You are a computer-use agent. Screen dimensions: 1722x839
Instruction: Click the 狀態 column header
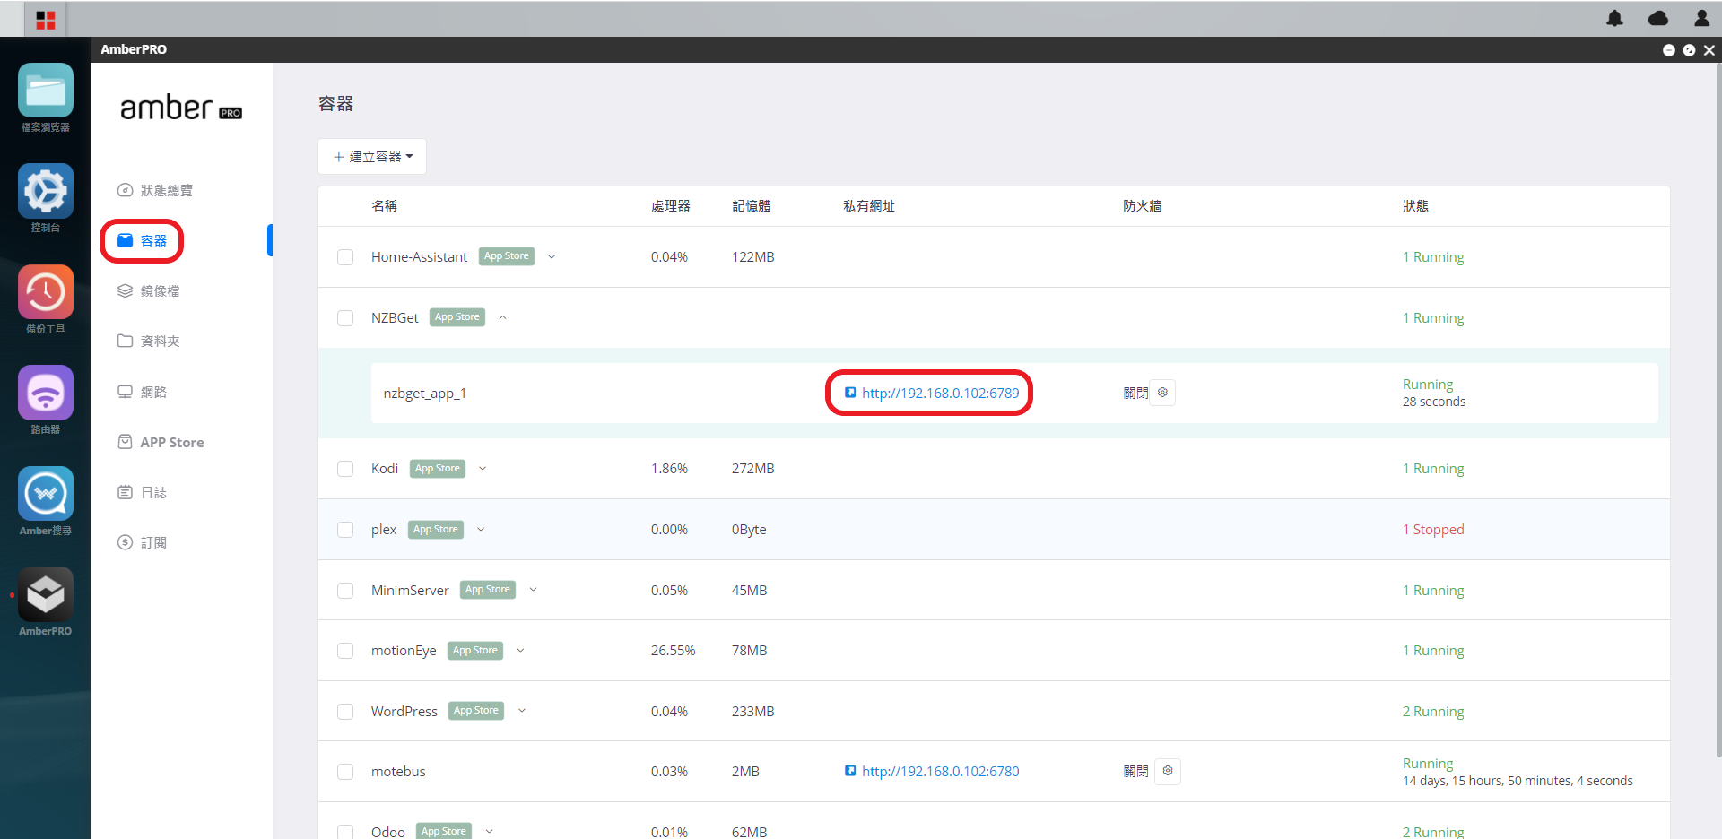pos(1415,206)
